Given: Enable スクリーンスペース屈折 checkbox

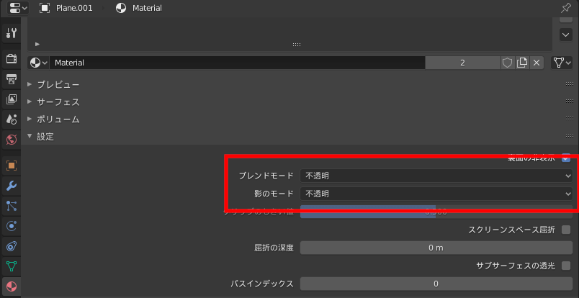Looking at the screenshot, I should pyautogui.click(x=566, y=230).
